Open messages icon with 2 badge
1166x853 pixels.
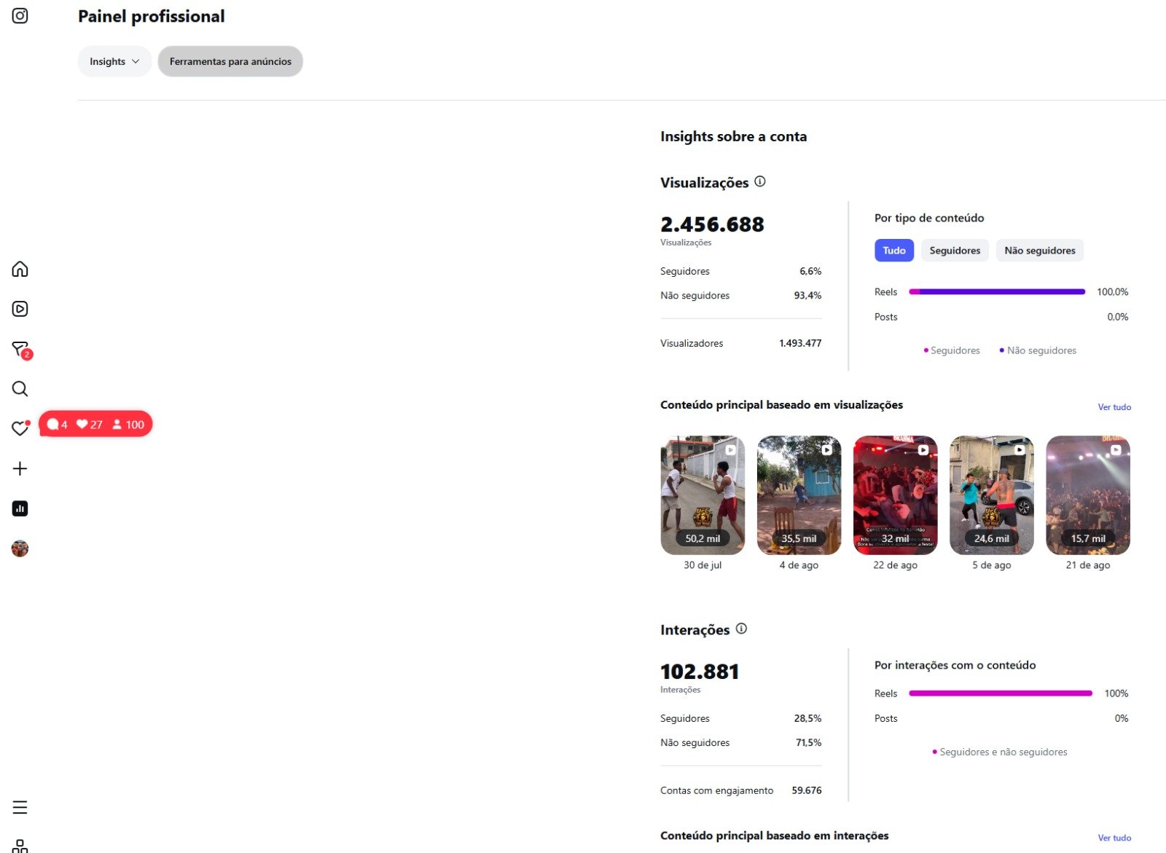click(x=21, y=350)
